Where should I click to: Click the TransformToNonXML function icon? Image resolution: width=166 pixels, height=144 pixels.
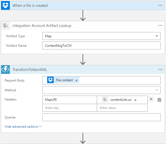click(5, 70)
